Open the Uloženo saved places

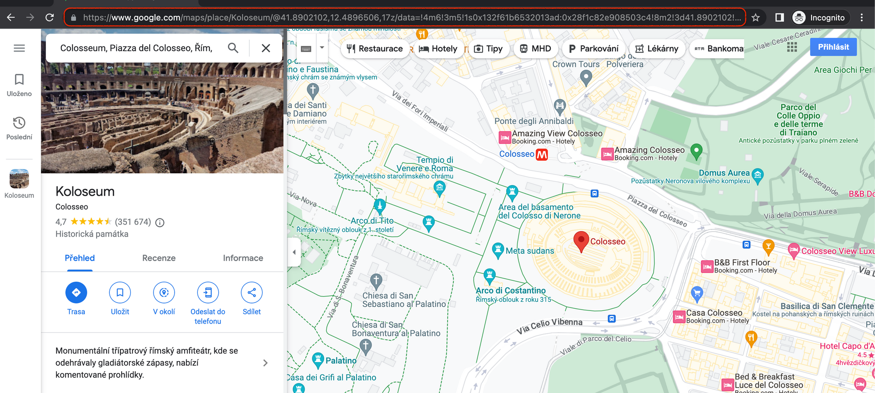coord(19,85)
